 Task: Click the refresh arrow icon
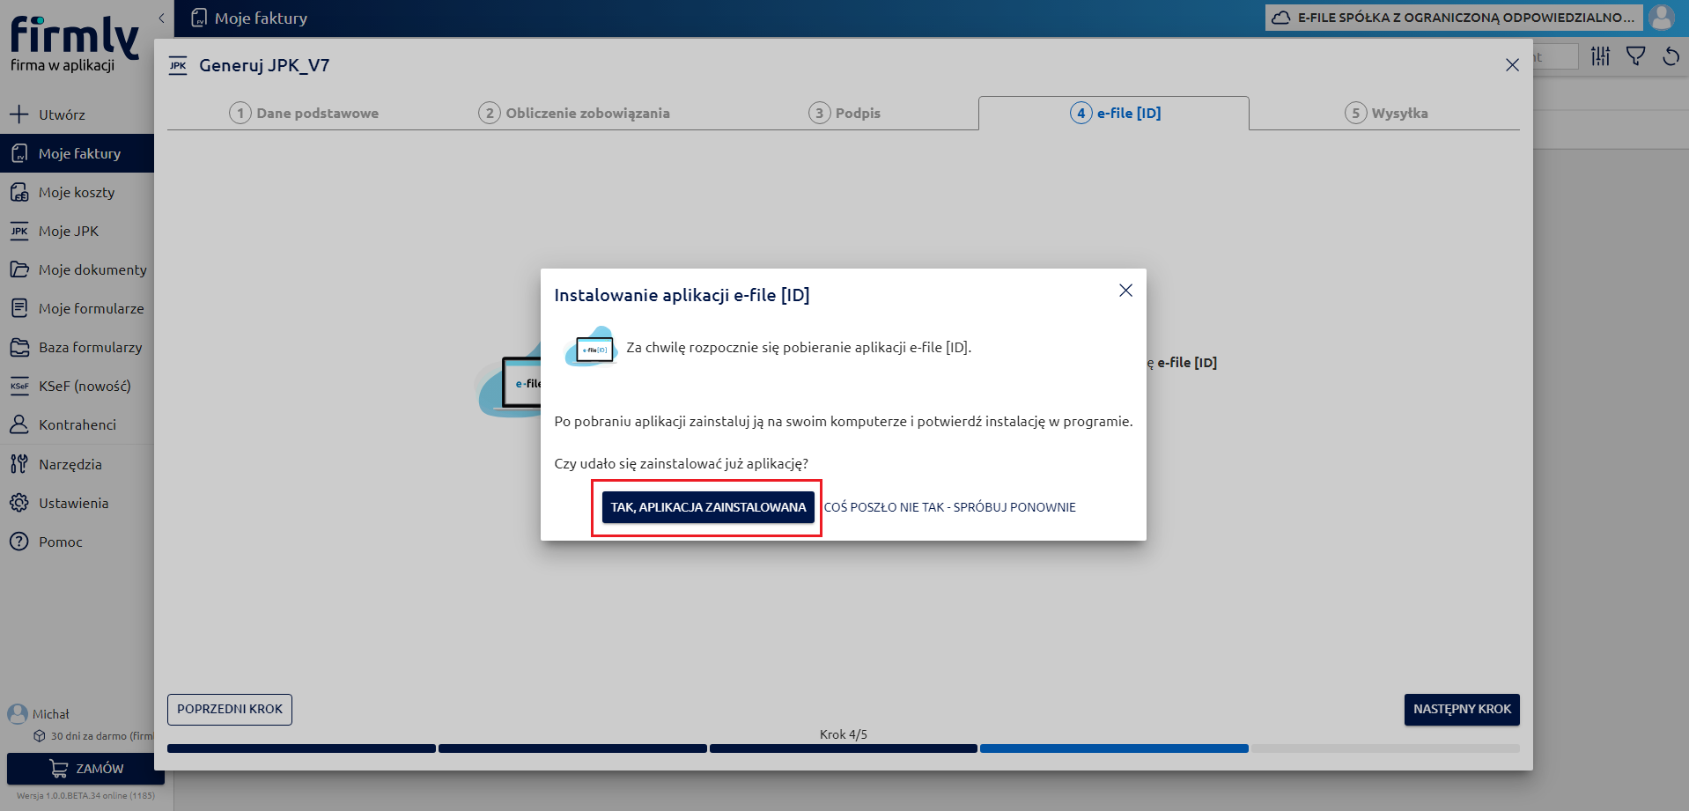[x=1671, y=56]
